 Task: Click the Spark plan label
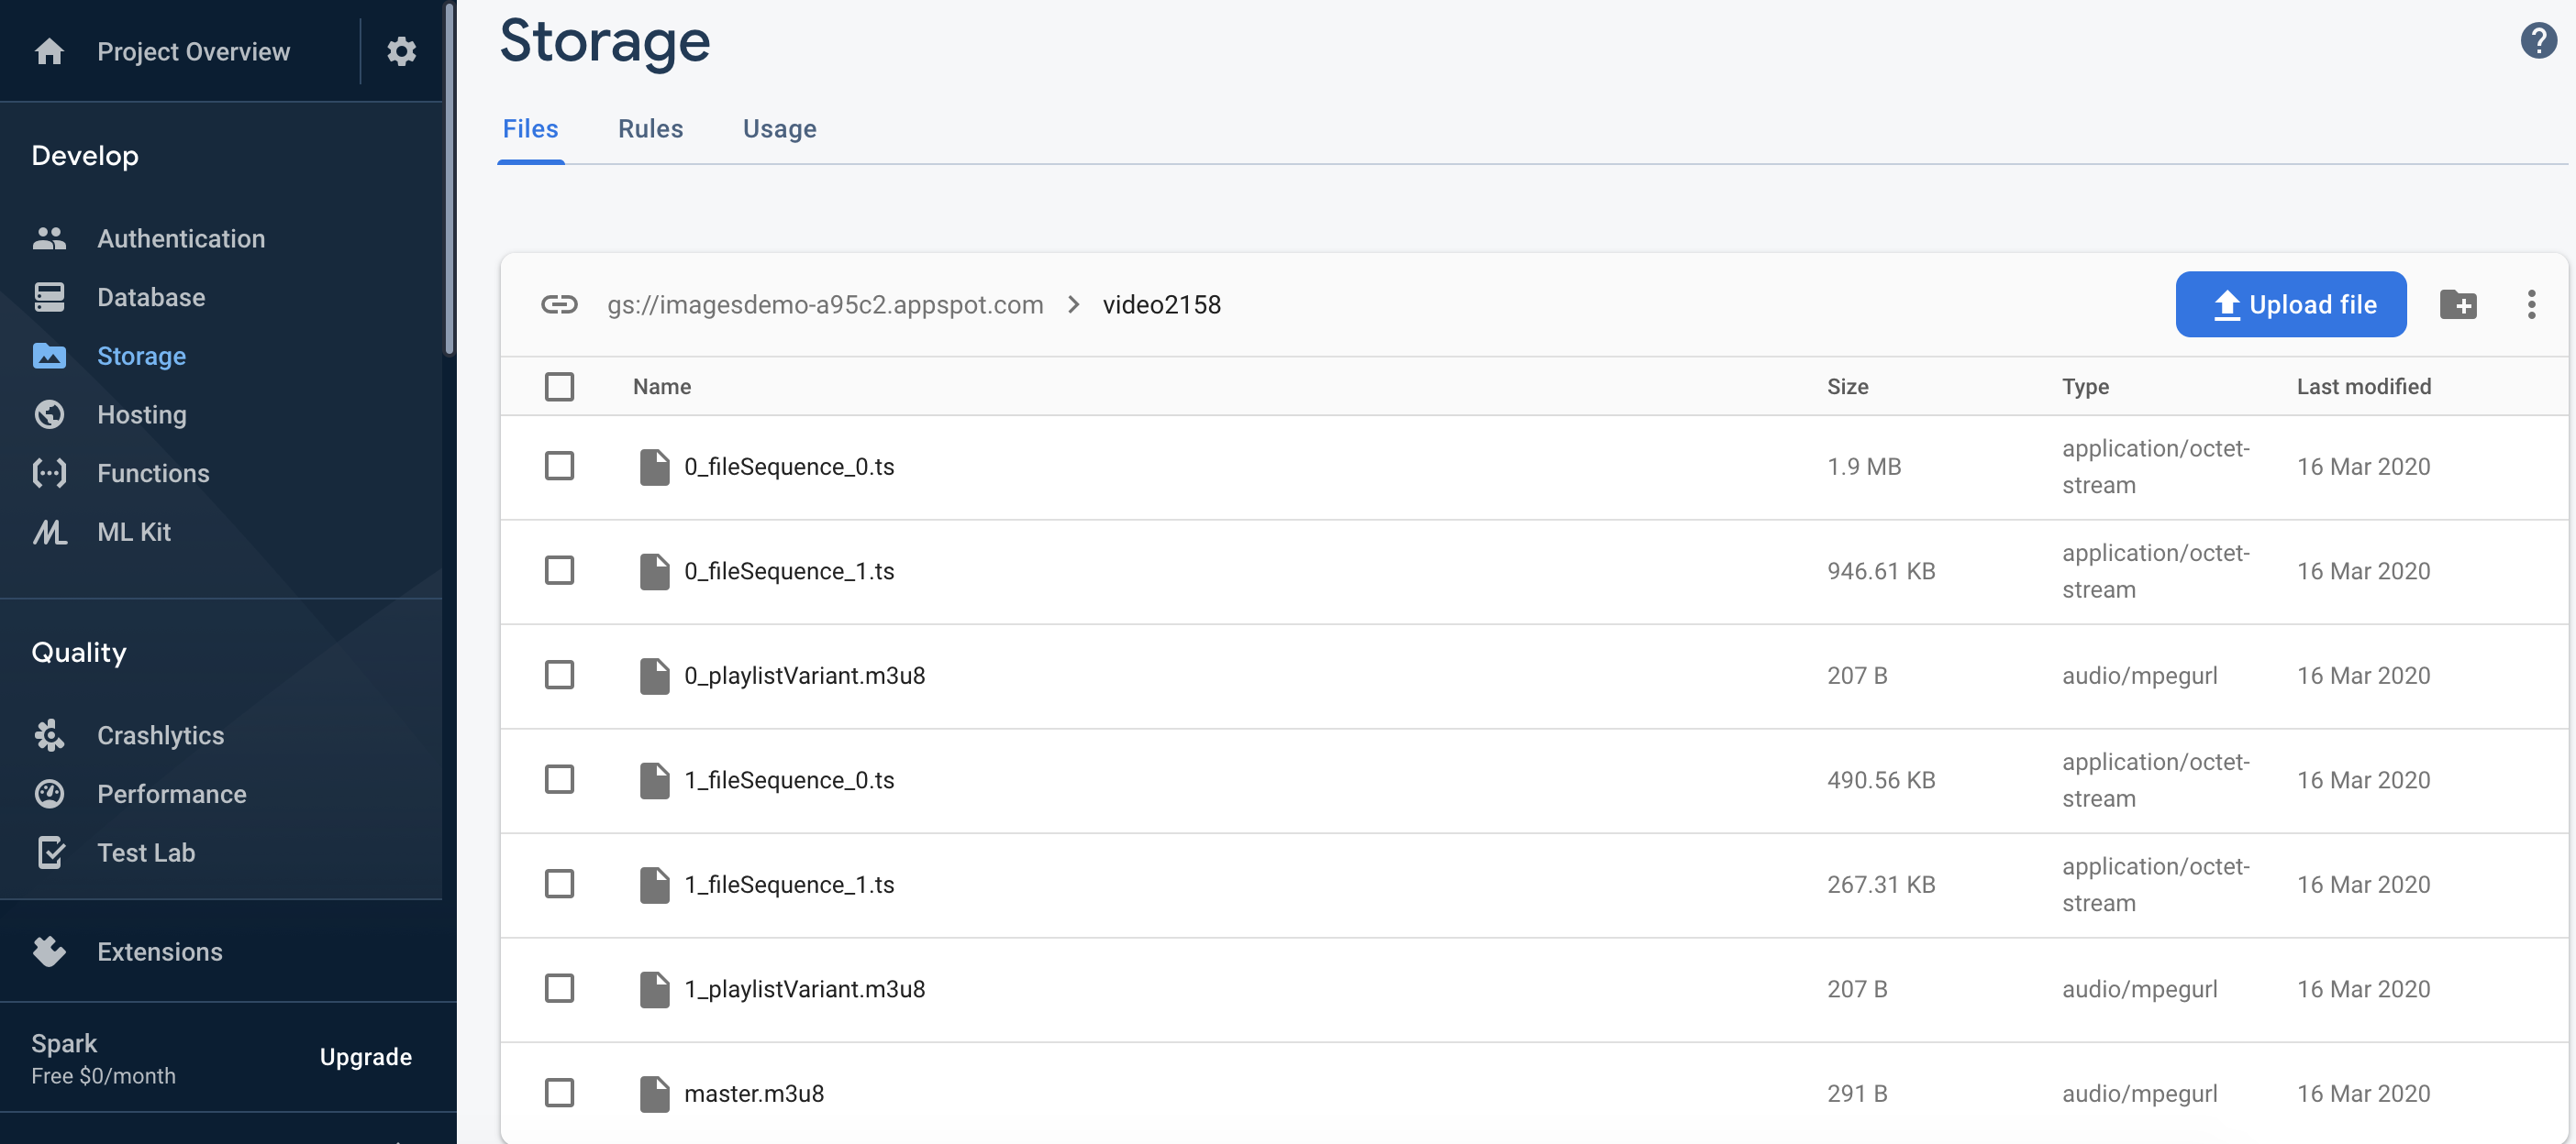pyautogui.click(x=64, y=1043)
